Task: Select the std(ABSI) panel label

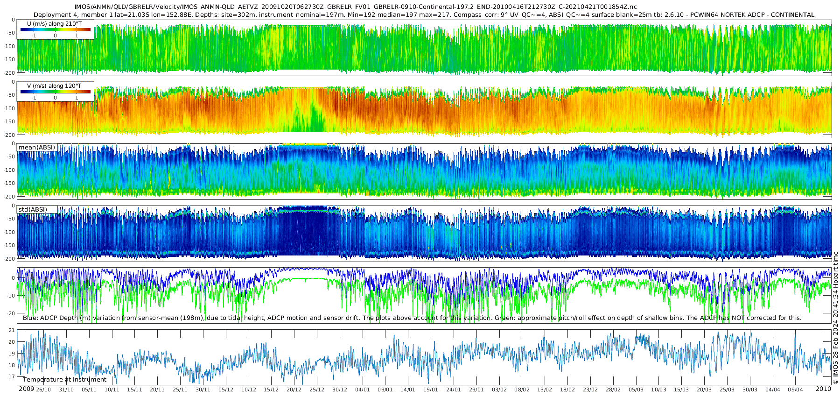Action: point(33,209)
